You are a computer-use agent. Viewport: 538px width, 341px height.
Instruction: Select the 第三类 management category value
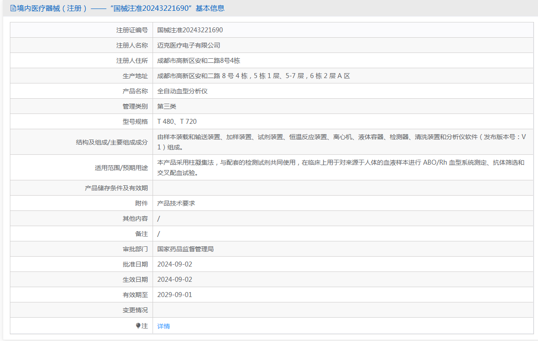click(x=166, y=106)
